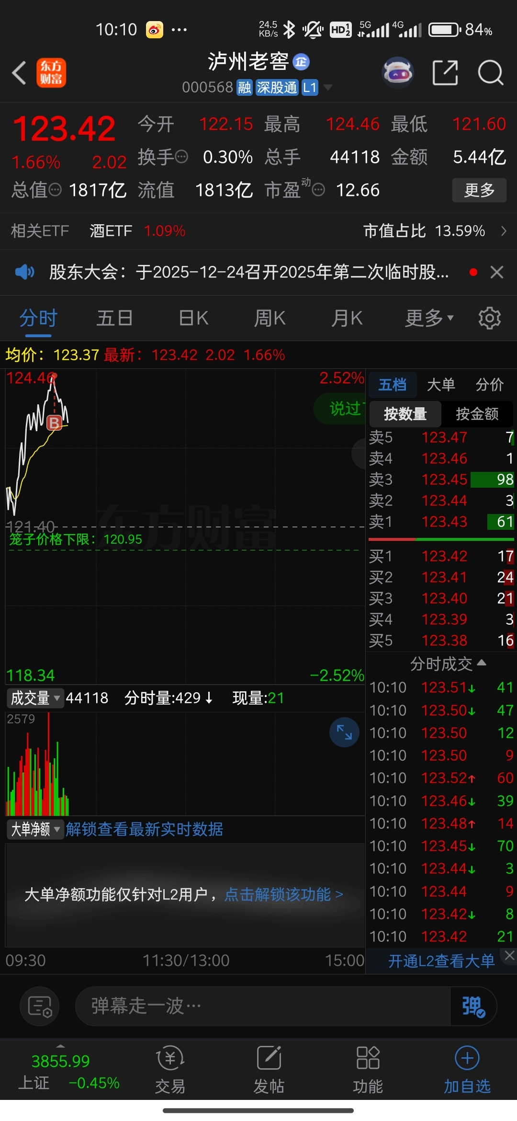The width and height of the screenshot is (517, 1121).
Task: Tap the info icon next to 总值
Action: 55,190
